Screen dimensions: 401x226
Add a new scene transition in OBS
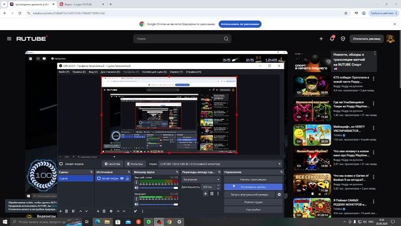tap(206, 194)
